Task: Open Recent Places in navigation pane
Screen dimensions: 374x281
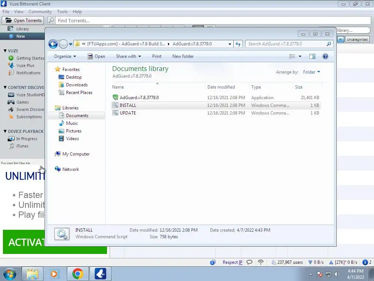Action: (79, 93)
